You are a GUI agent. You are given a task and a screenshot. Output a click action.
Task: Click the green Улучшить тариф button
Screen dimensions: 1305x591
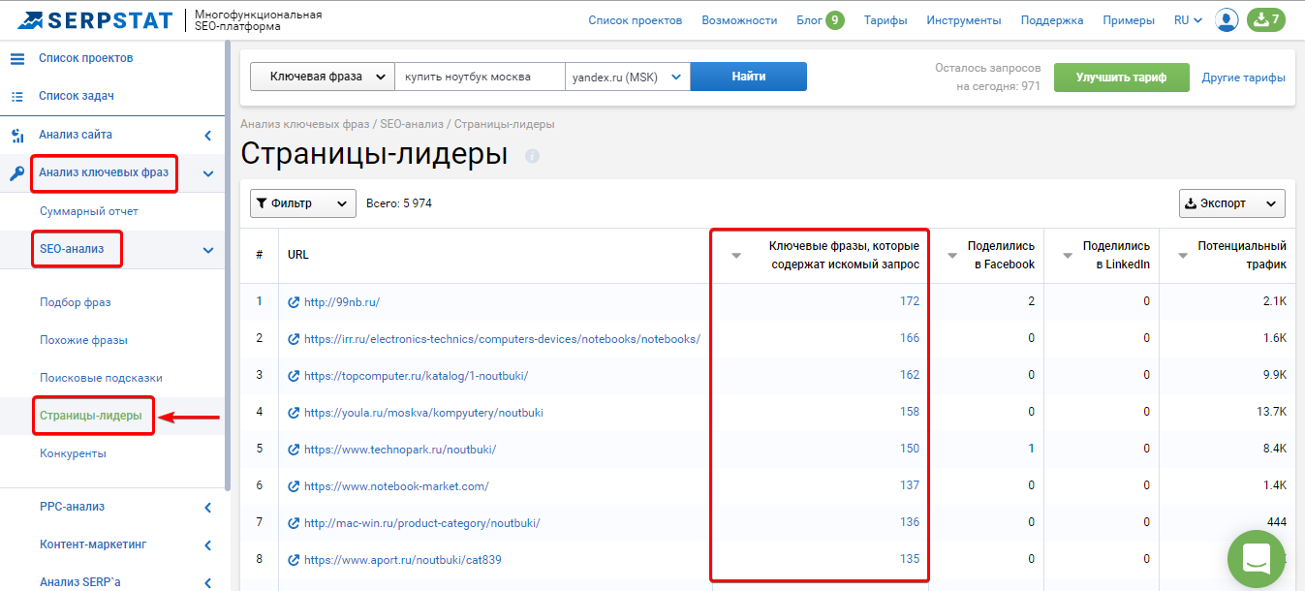click(1121, 78)
